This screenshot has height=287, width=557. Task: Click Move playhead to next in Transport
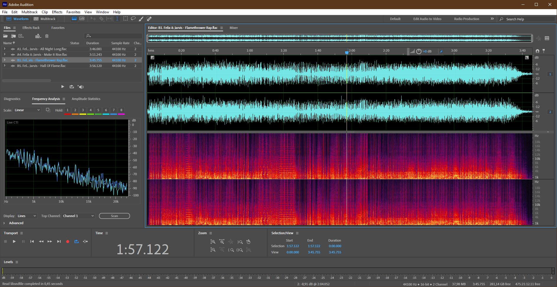tap(59, 241)
